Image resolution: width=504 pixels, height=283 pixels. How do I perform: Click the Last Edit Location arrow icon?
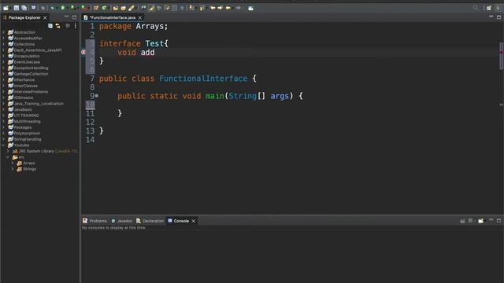213,8
